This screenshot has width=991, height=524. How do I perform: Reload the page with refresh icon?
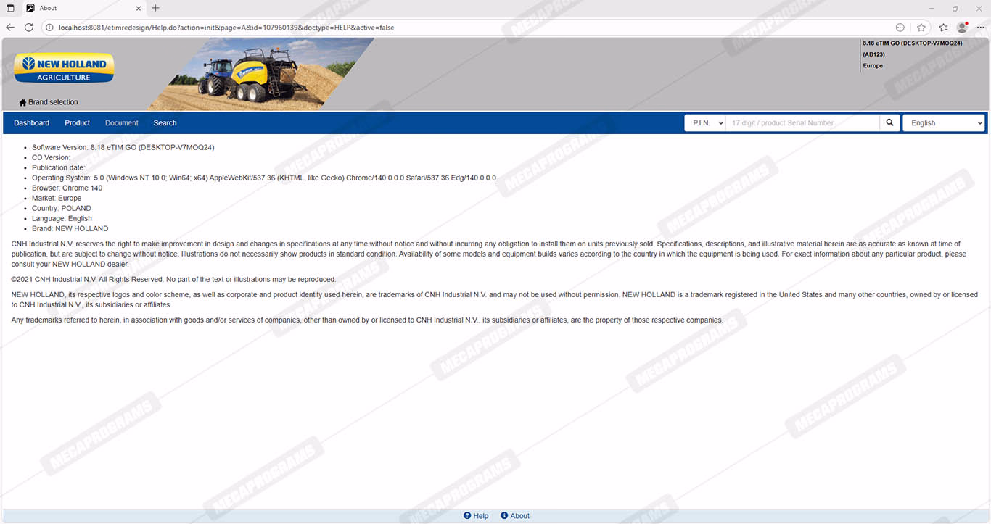click(x=29, y=28)
